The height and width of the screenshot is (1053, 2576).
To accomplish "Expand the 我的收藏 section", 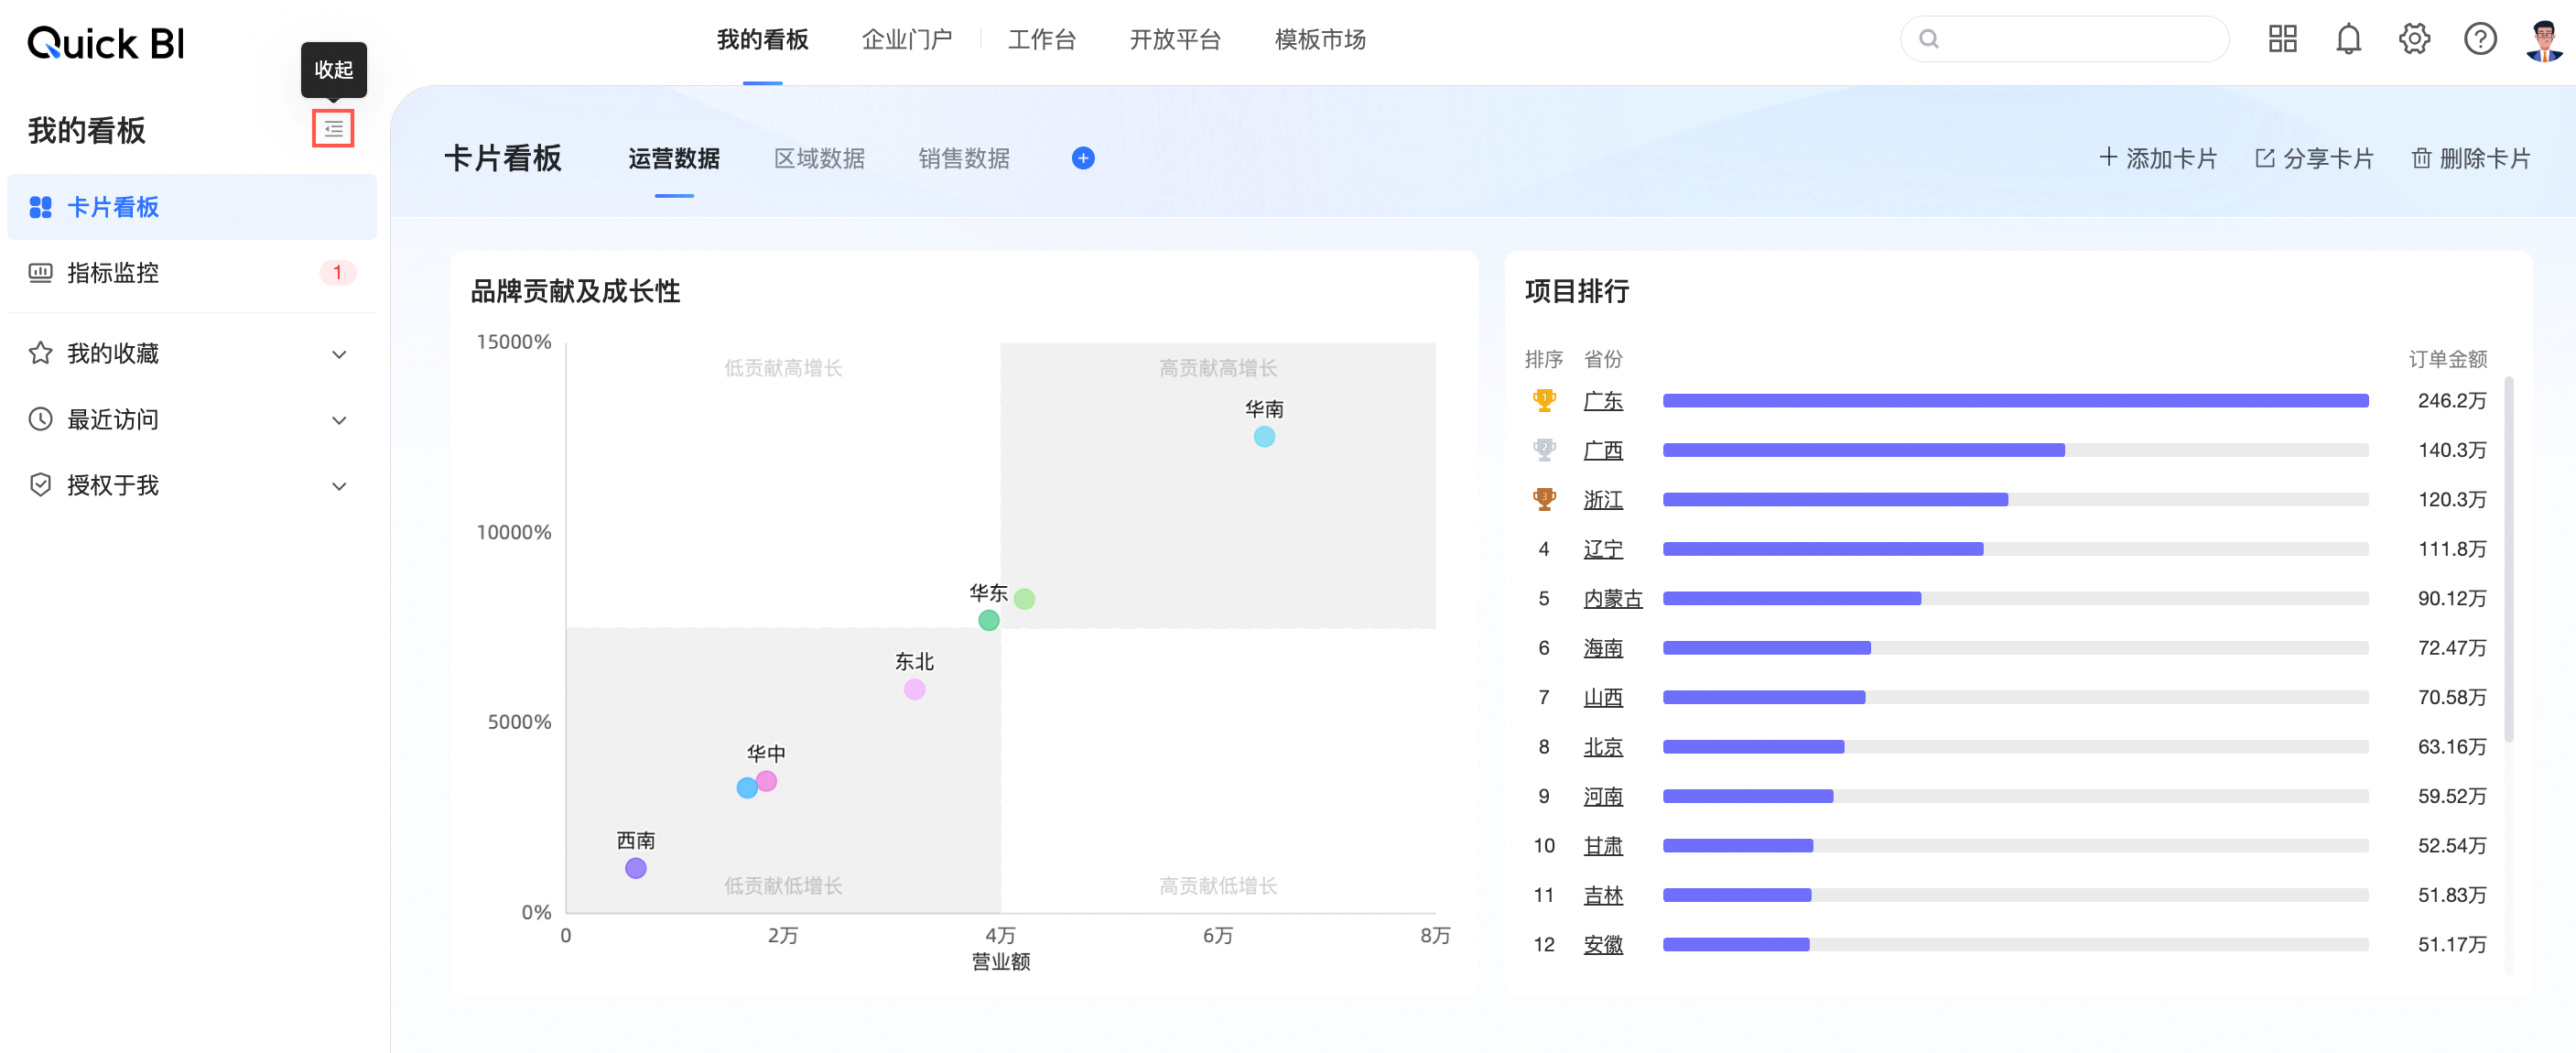I will point(339,354).
